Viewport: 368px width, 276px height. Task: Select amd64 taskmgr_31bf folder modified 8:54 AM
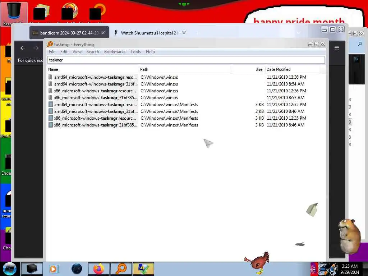186,84
